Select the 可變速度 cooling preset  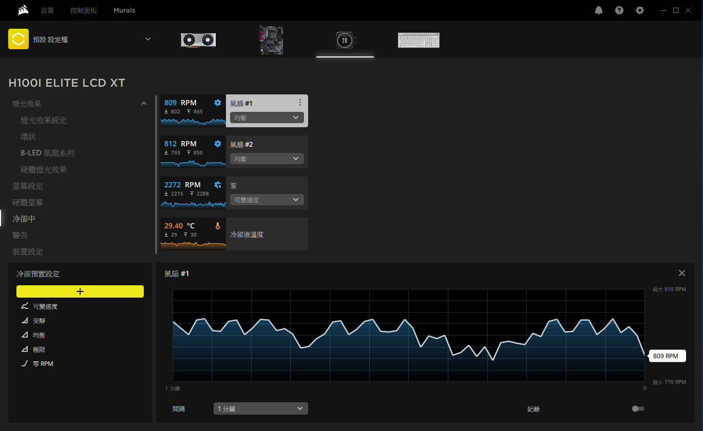[45, 306]
